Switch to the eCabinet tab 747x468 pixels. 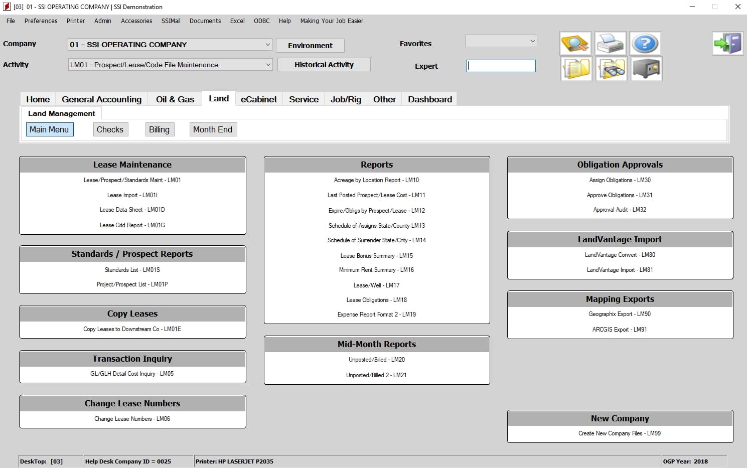coord(259,99)
